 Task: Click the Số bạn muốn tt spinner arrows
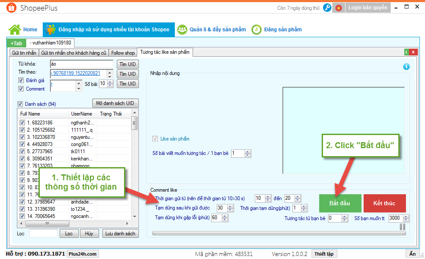point(406,218)
